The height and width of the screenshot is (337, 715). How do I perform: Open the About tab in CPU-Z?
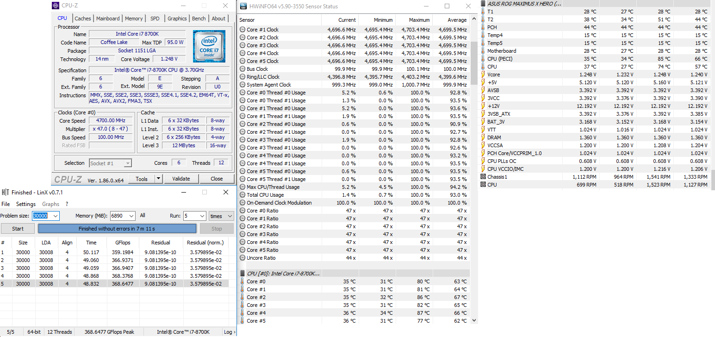tap(218, 19)
